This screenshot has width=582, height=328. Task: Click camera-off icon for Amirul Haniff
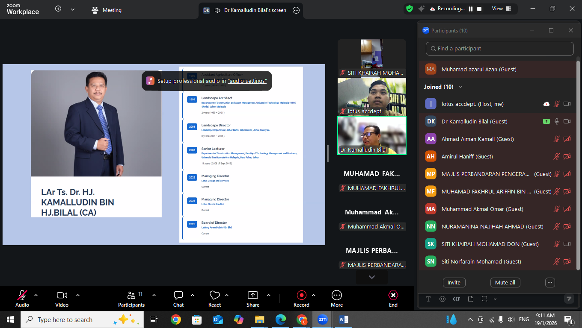point(567,156)
